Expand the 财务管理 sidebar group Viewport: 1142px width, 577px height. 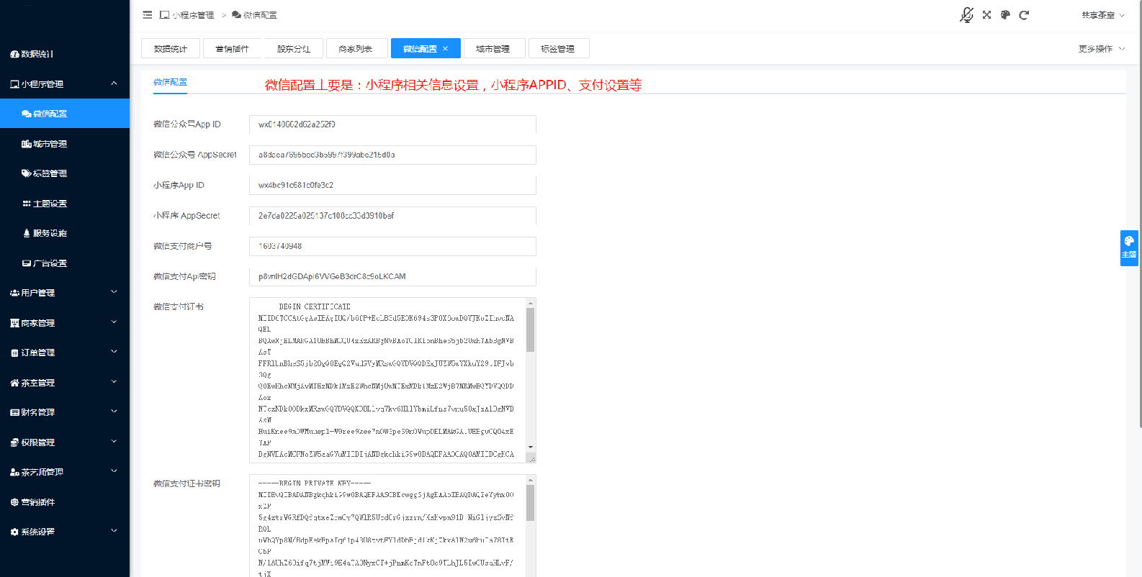tap(65, 412)
